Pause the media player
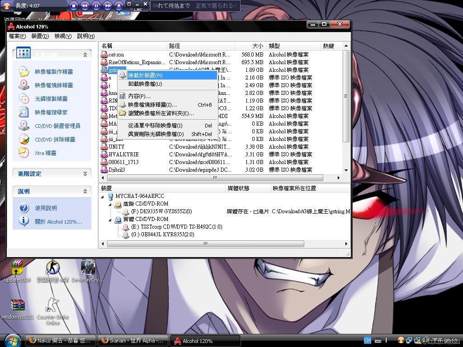This screenshot has height=347, width=463. (x=96, y=5)
